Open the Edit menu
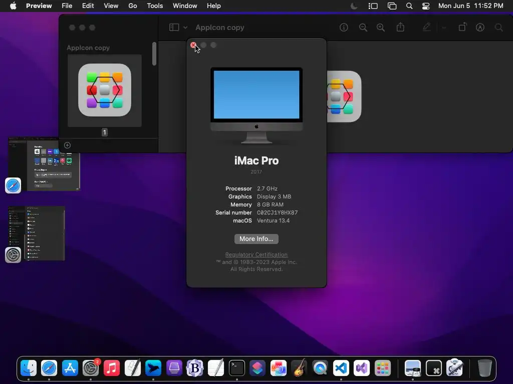Image resolution: width=513 pixels, height=384 pixels. pos(88,6)
